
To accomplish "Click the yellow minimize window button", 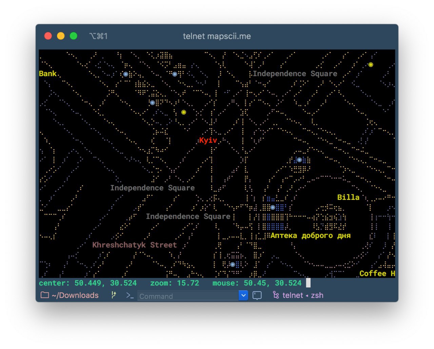I will (61, 36).
